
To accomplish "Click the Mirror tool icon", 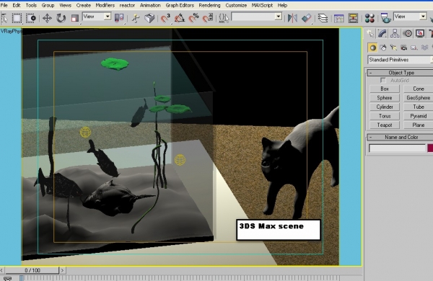I will tap(292, 19).
